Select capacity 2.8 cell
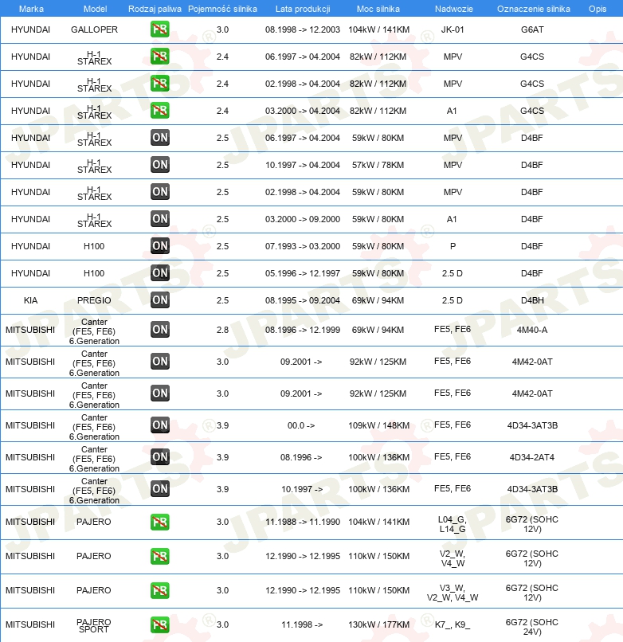Image resolution: width=623 pixels, height=642 pixels. pyautogui.click(x=222, y=330)
